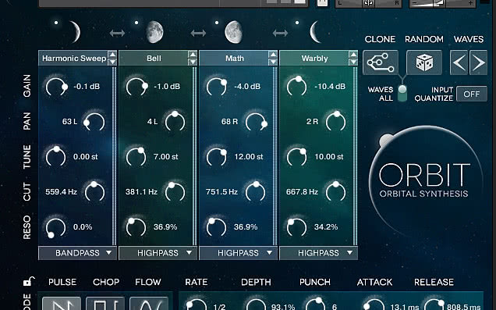Select next wave with right arrow
This screenshot has height=310, width=496.
pos(478,62)
